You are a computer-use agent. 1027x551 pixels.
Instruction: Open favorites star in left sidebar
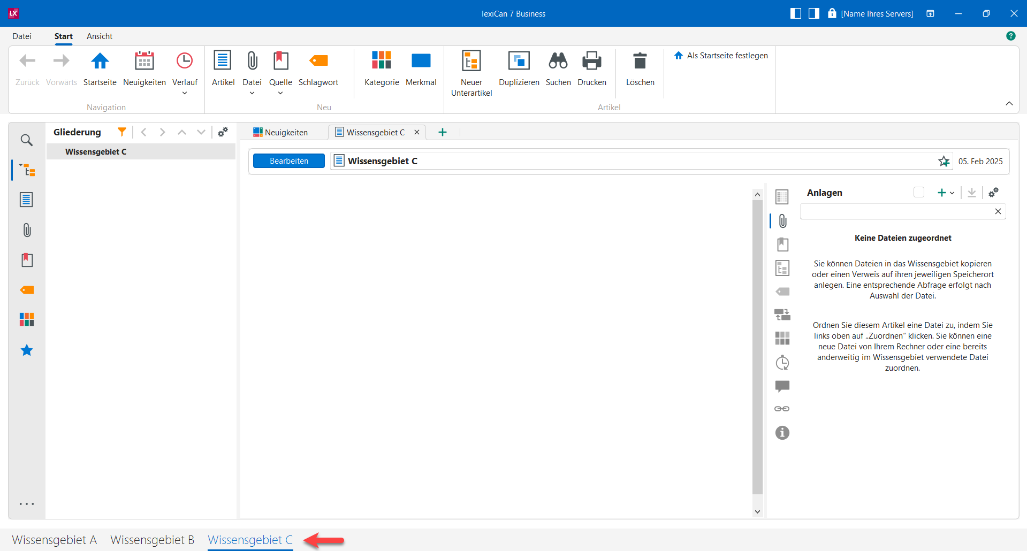(x=27, y=350)
